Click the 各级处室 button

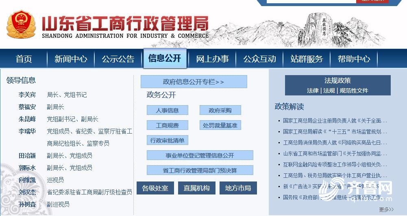coord(155,188)
